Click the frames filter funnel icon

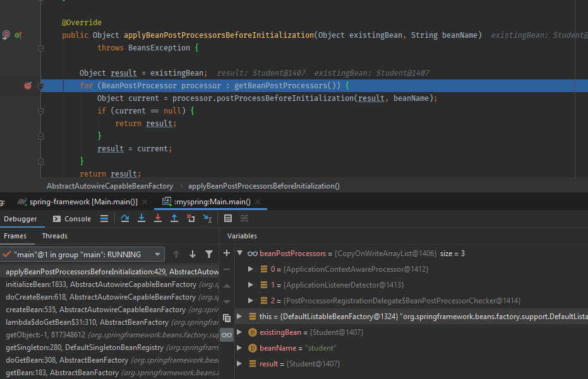point(209,254)
